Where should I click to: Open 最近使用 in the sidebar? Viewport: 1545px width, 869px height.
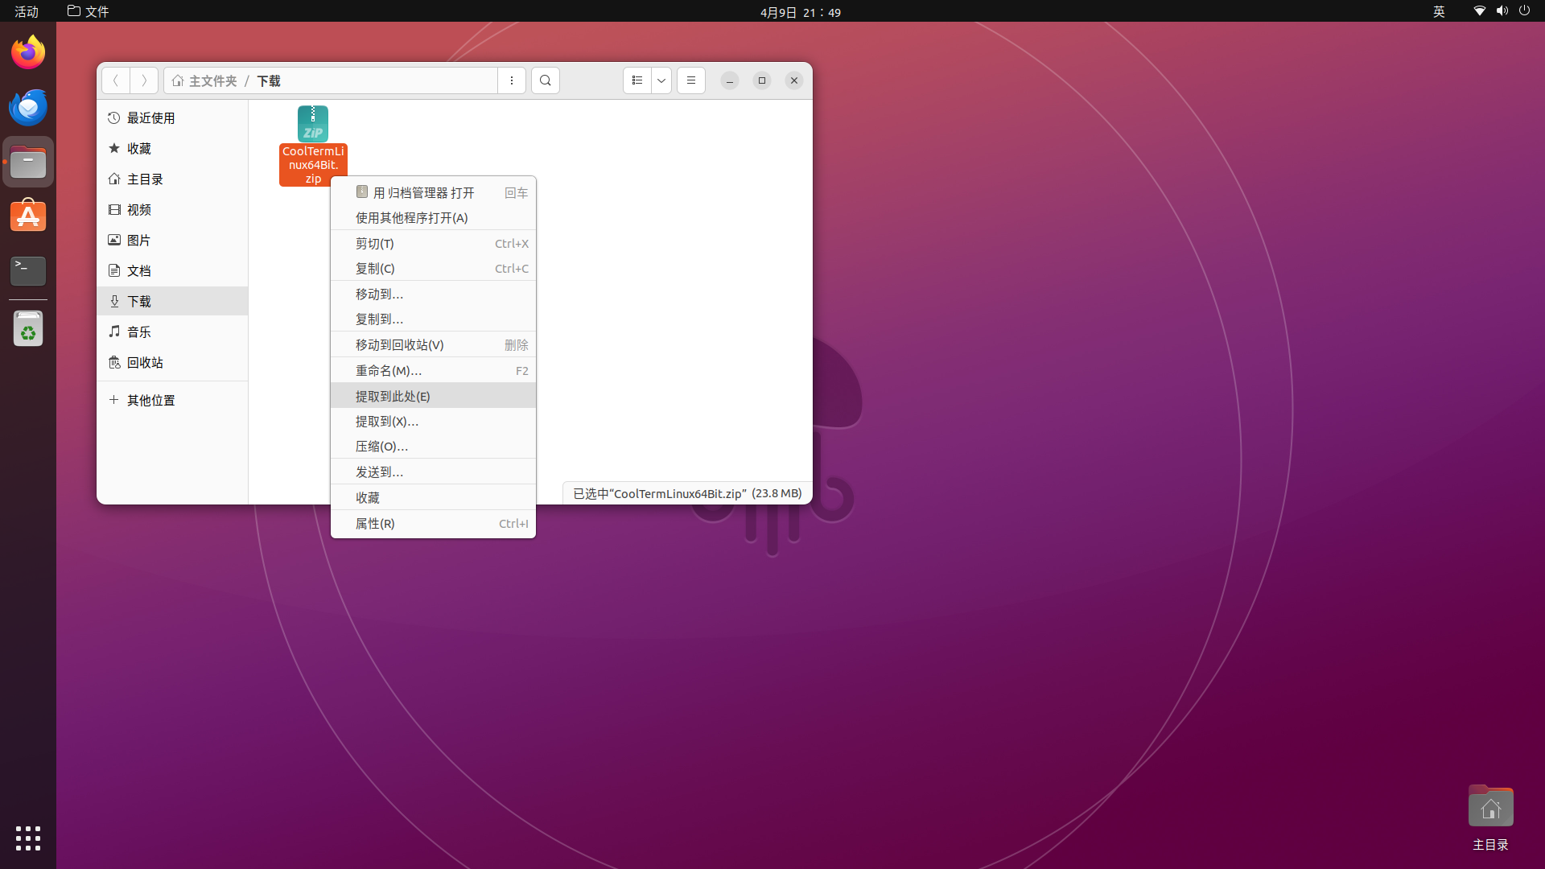[150, 117]
